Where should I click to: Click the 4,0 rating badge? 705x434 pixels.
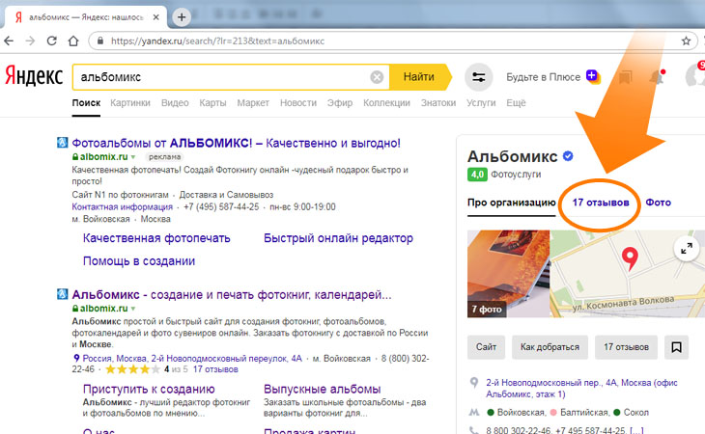coord(477,175)
